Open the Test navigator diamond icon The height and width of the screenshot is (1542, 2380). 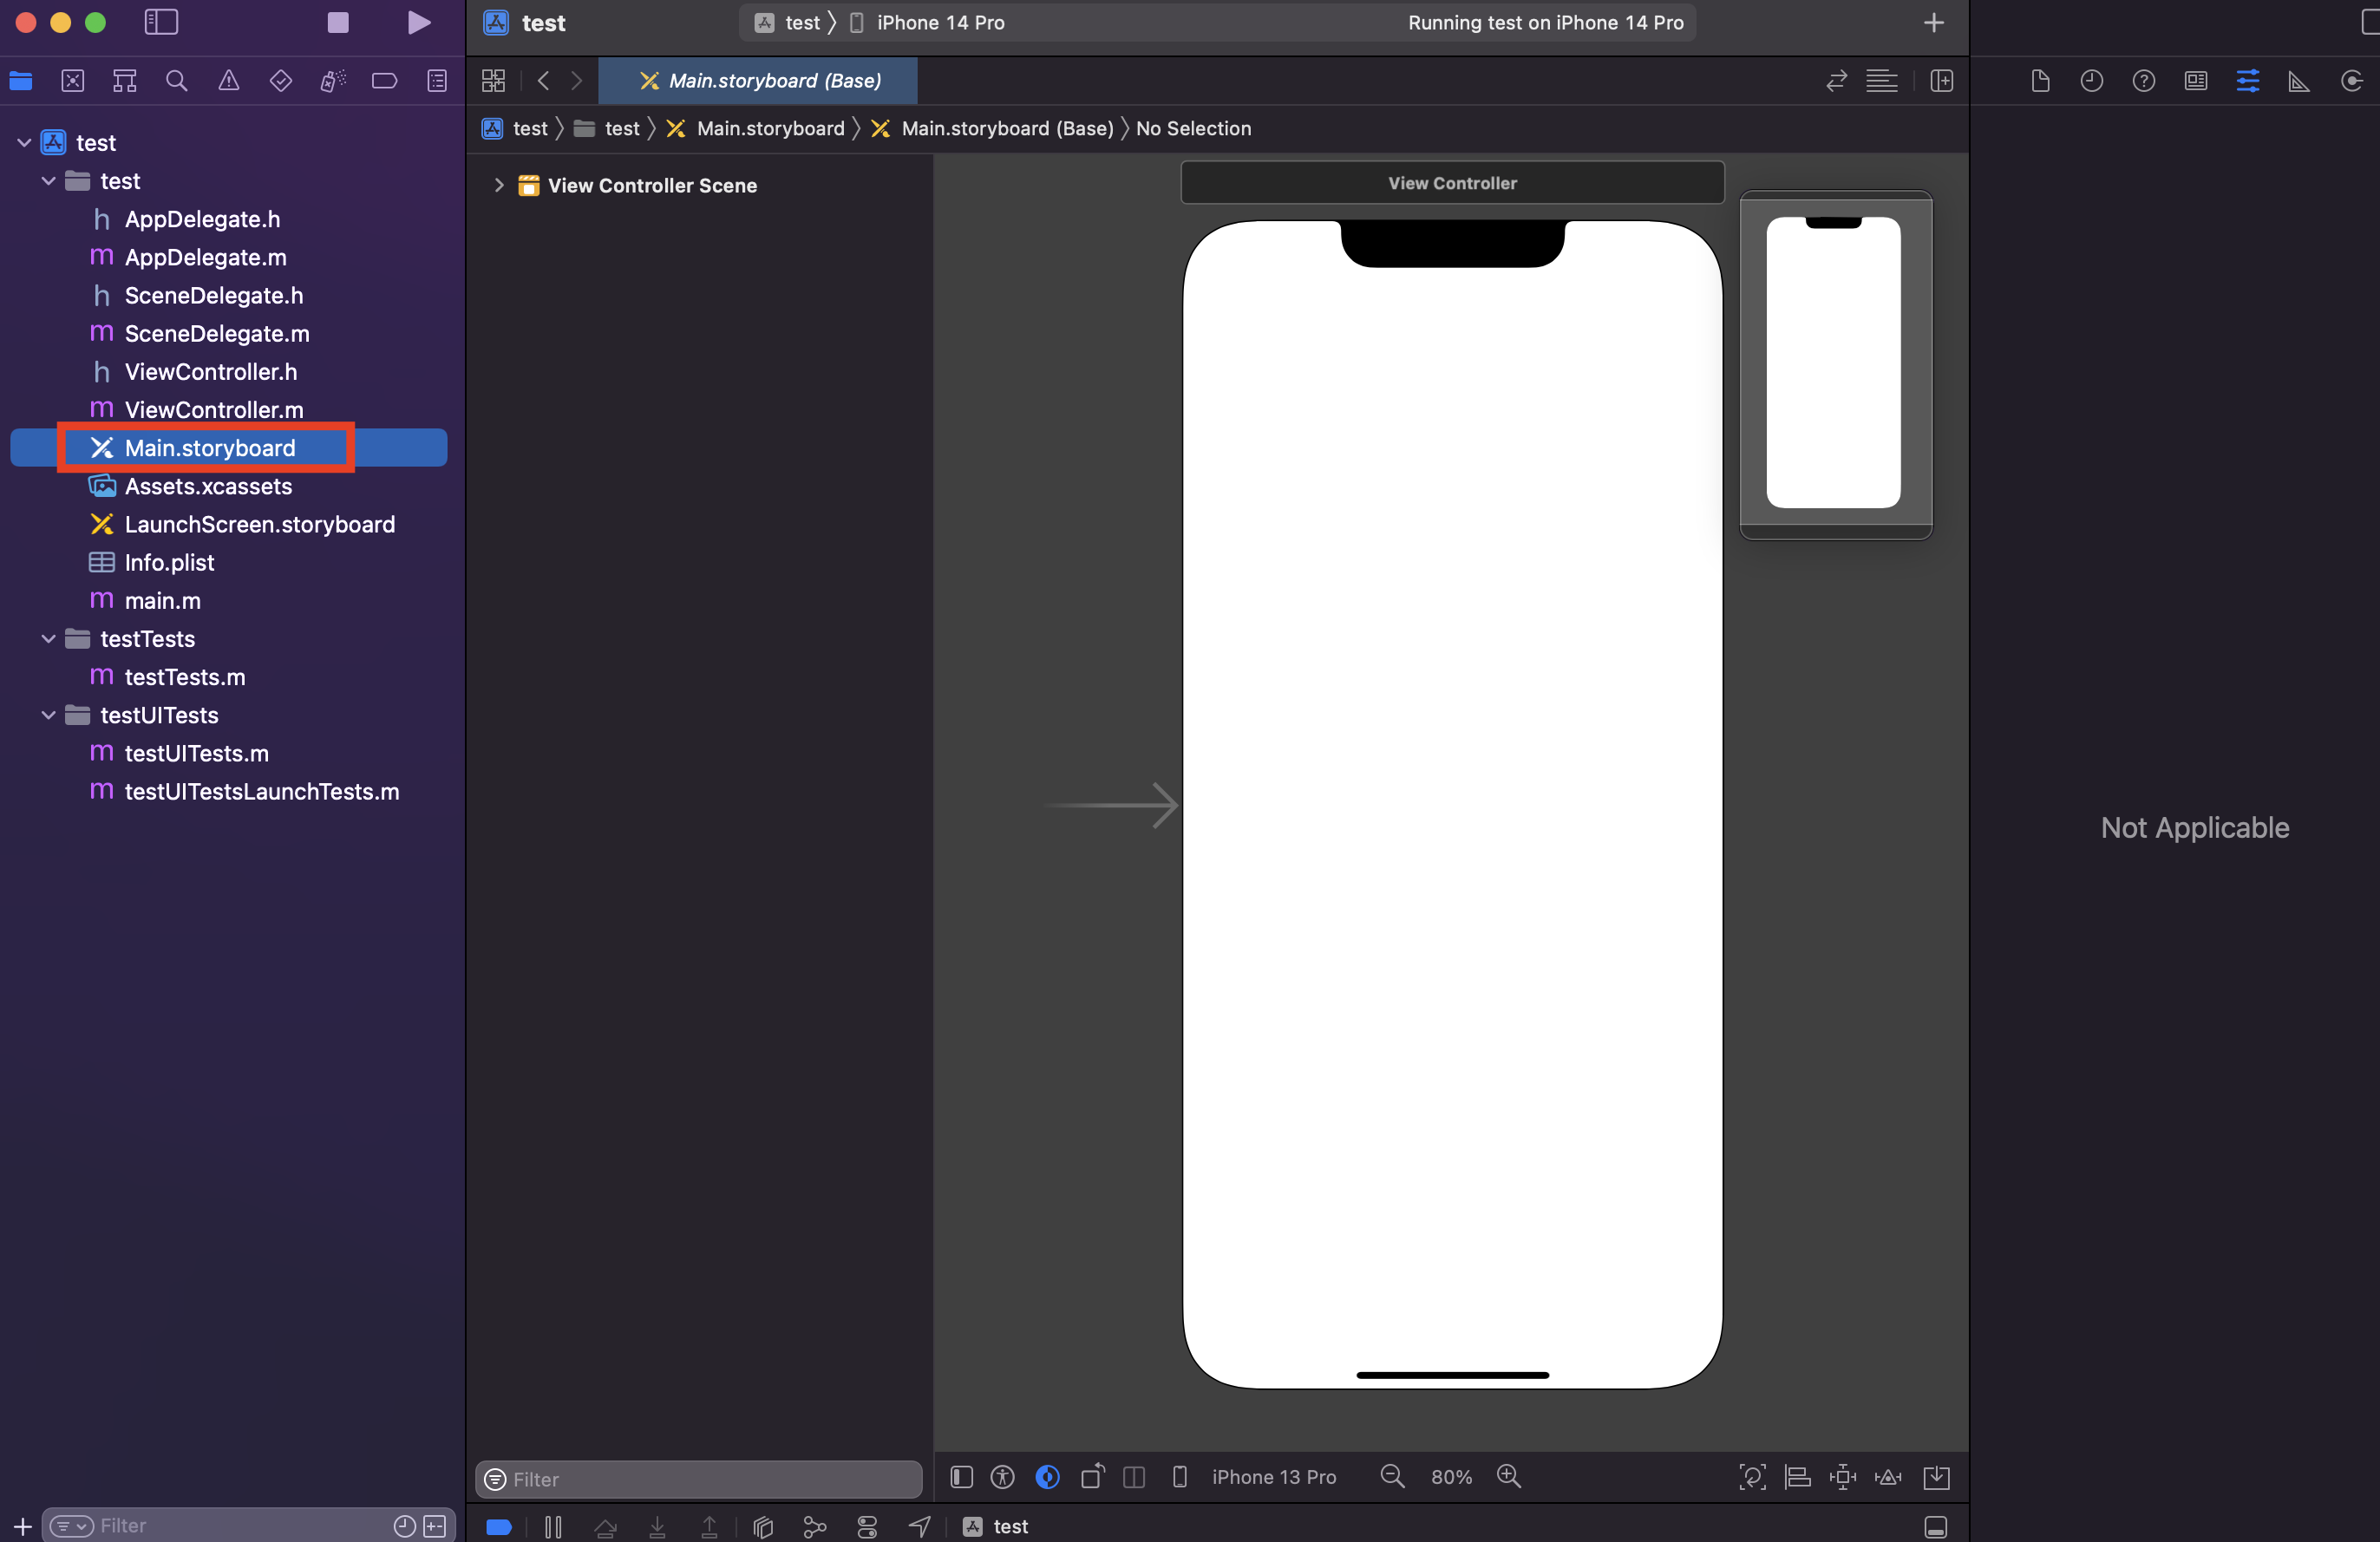(x=281, y=81)
